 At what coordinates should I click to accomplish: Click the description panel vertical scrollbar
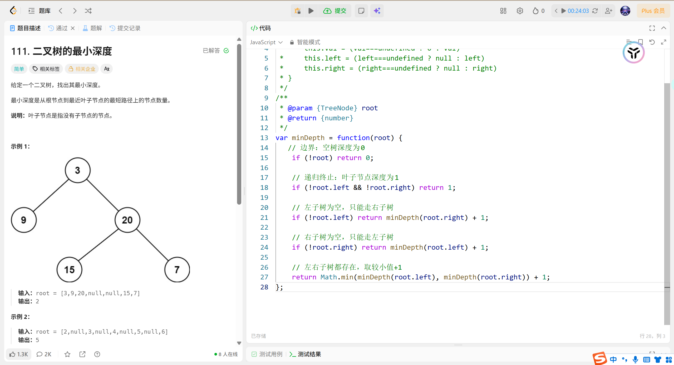[239, 124]
